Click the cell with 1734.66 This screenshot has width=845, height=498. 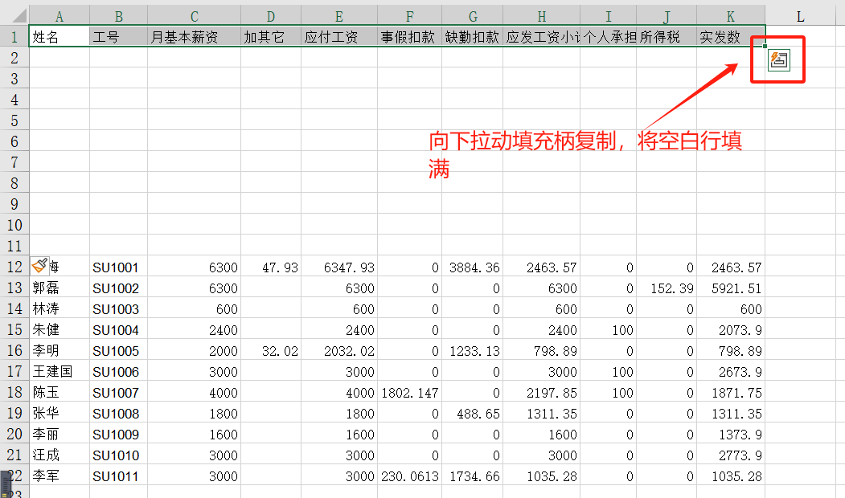pyautogui.click(x=473, y=476)
